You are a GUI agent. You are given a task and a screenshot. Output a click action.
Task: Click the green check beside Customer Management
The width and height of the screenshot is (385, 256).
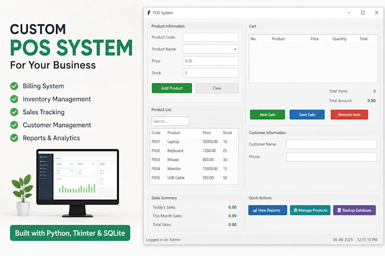point(14,125)
